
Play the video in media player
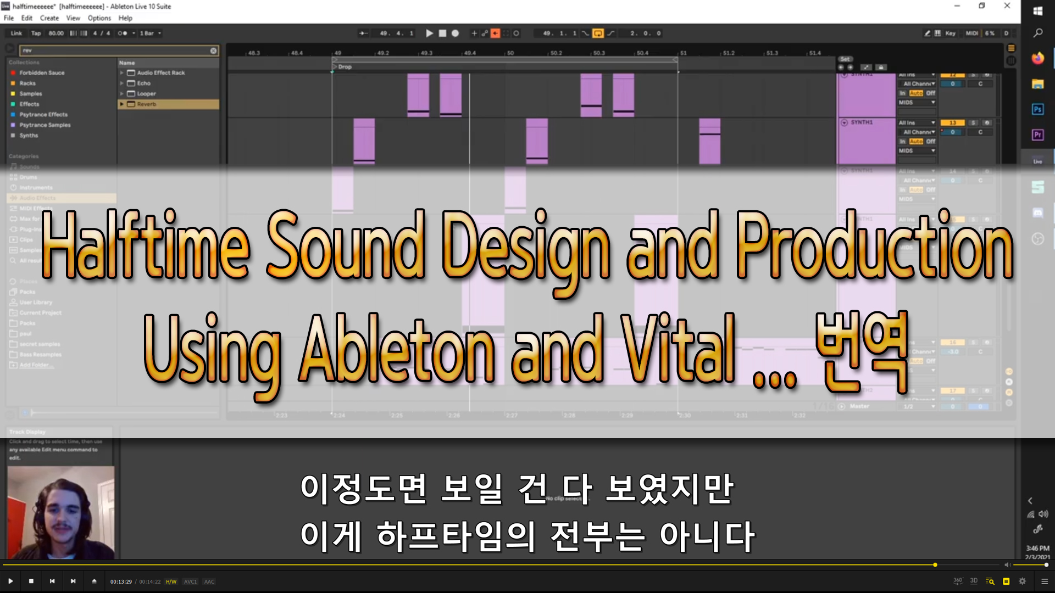tap(10, 581)
